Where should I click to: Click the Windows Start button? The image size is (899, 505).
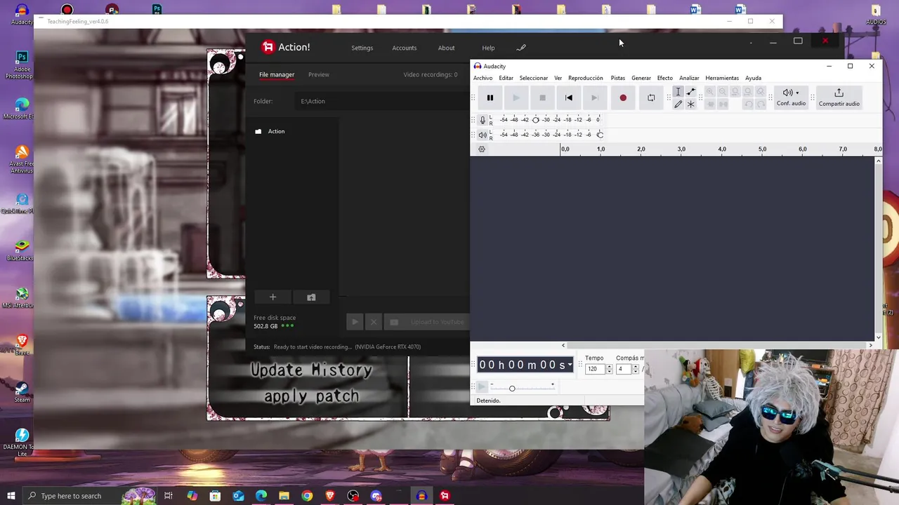11,496
